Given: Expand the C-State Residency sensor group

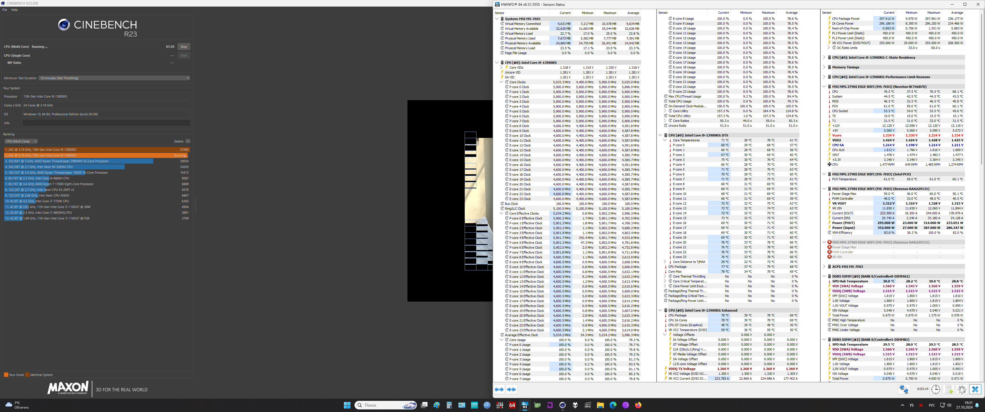Looking at the screenshot, I should coord(824,58).
